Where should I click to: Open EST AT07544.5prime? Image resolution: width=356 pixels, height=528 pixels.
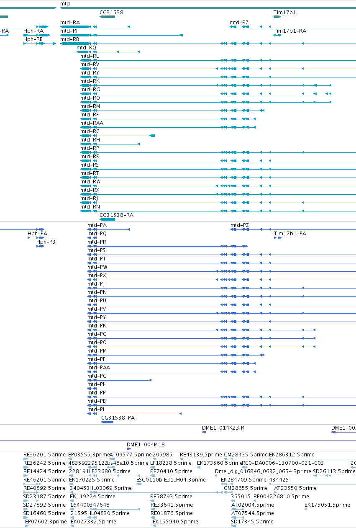[x=253, y=513]
